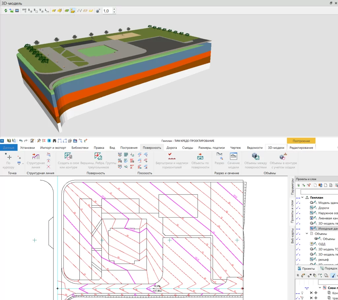The height and width of the screenshot is (300, 338).
Task: Select the Наружное освещение project item
Action: pos(328,213)
